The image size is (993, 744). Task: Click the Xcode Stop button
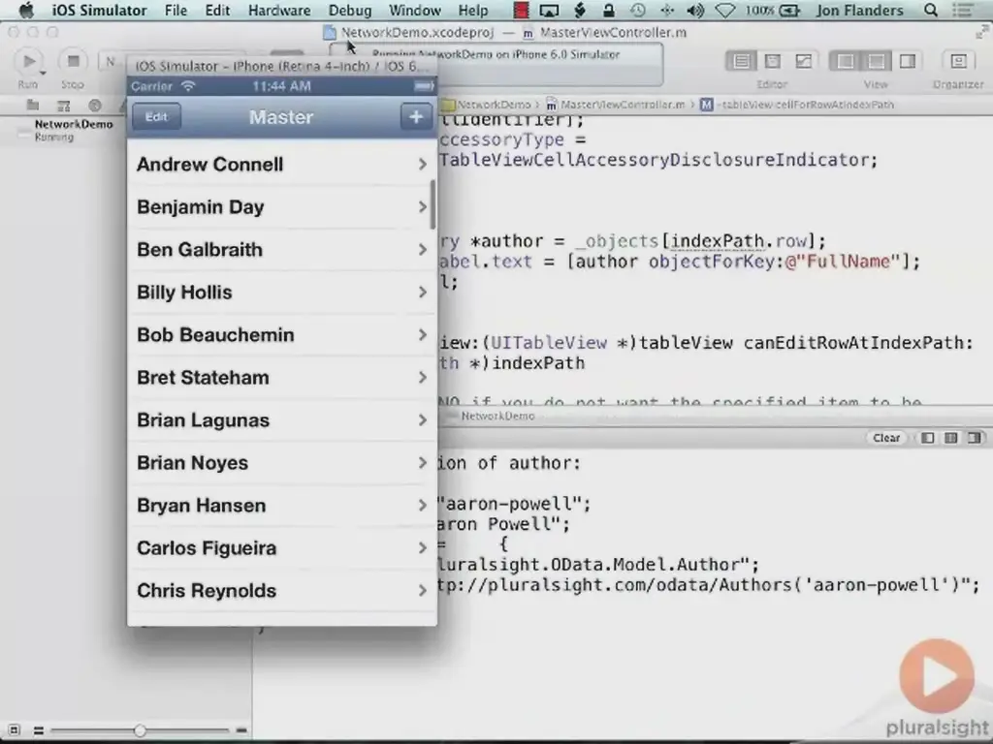(73, 61)
